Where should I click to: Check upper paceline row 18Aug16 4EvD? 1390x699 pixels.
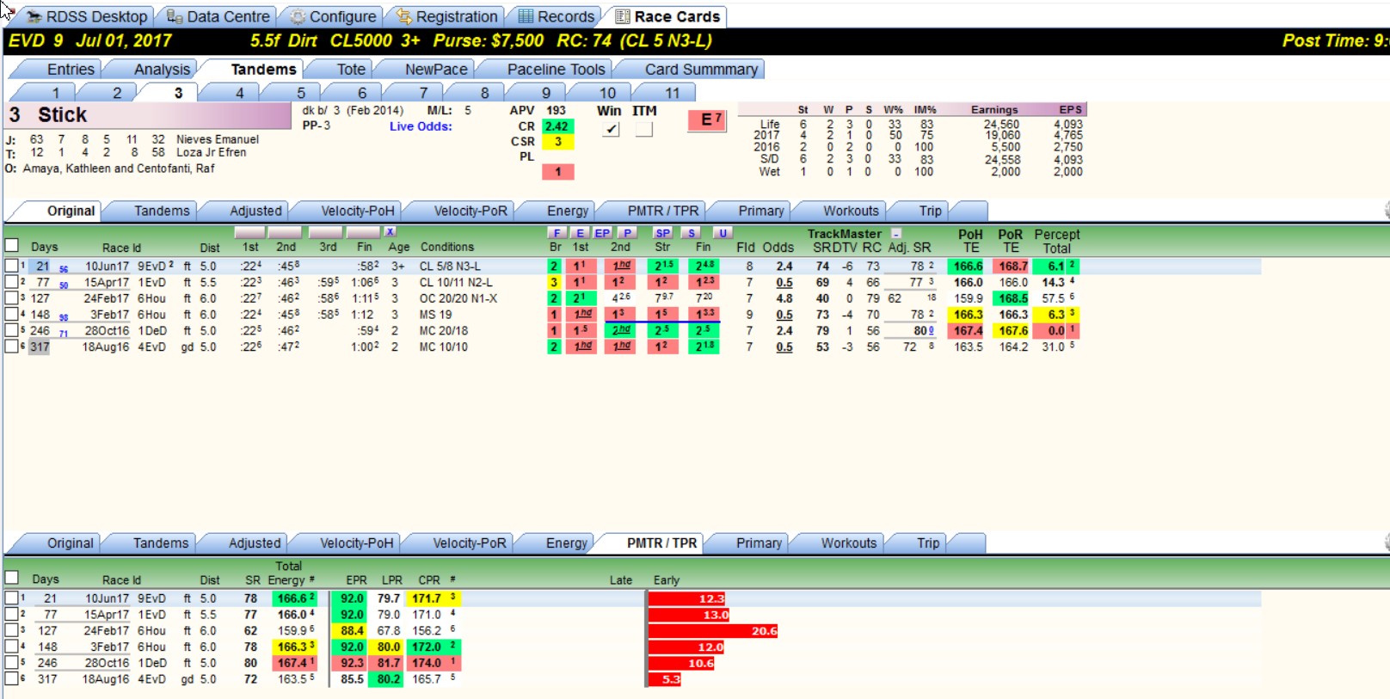[x=11, y=346]
